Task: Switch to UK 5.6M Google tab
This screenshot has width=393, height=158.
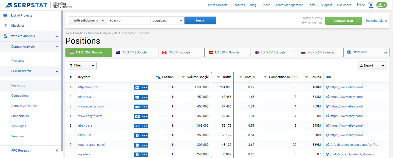Action: tap(274, 52)
